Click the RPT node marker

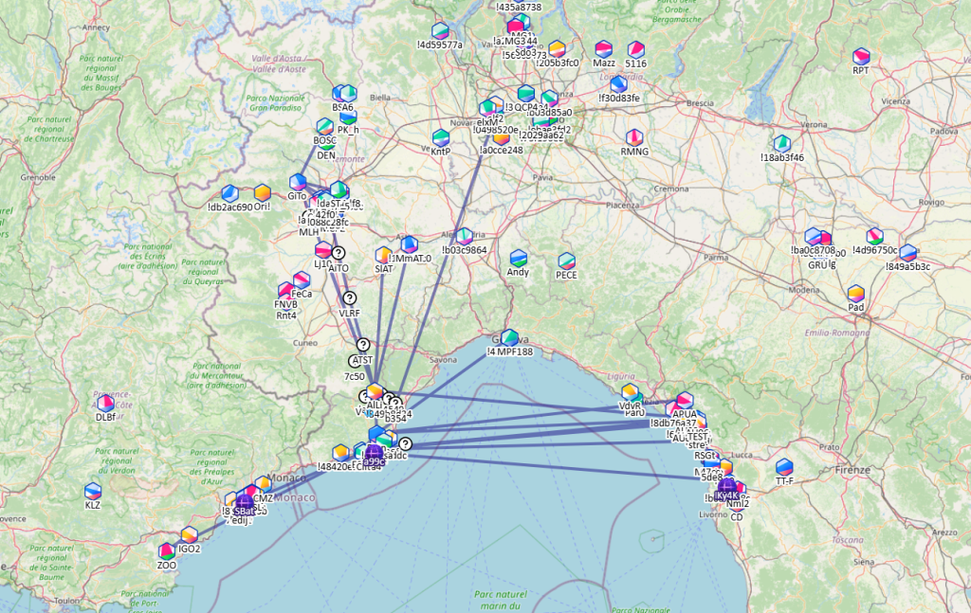point(861,57)
